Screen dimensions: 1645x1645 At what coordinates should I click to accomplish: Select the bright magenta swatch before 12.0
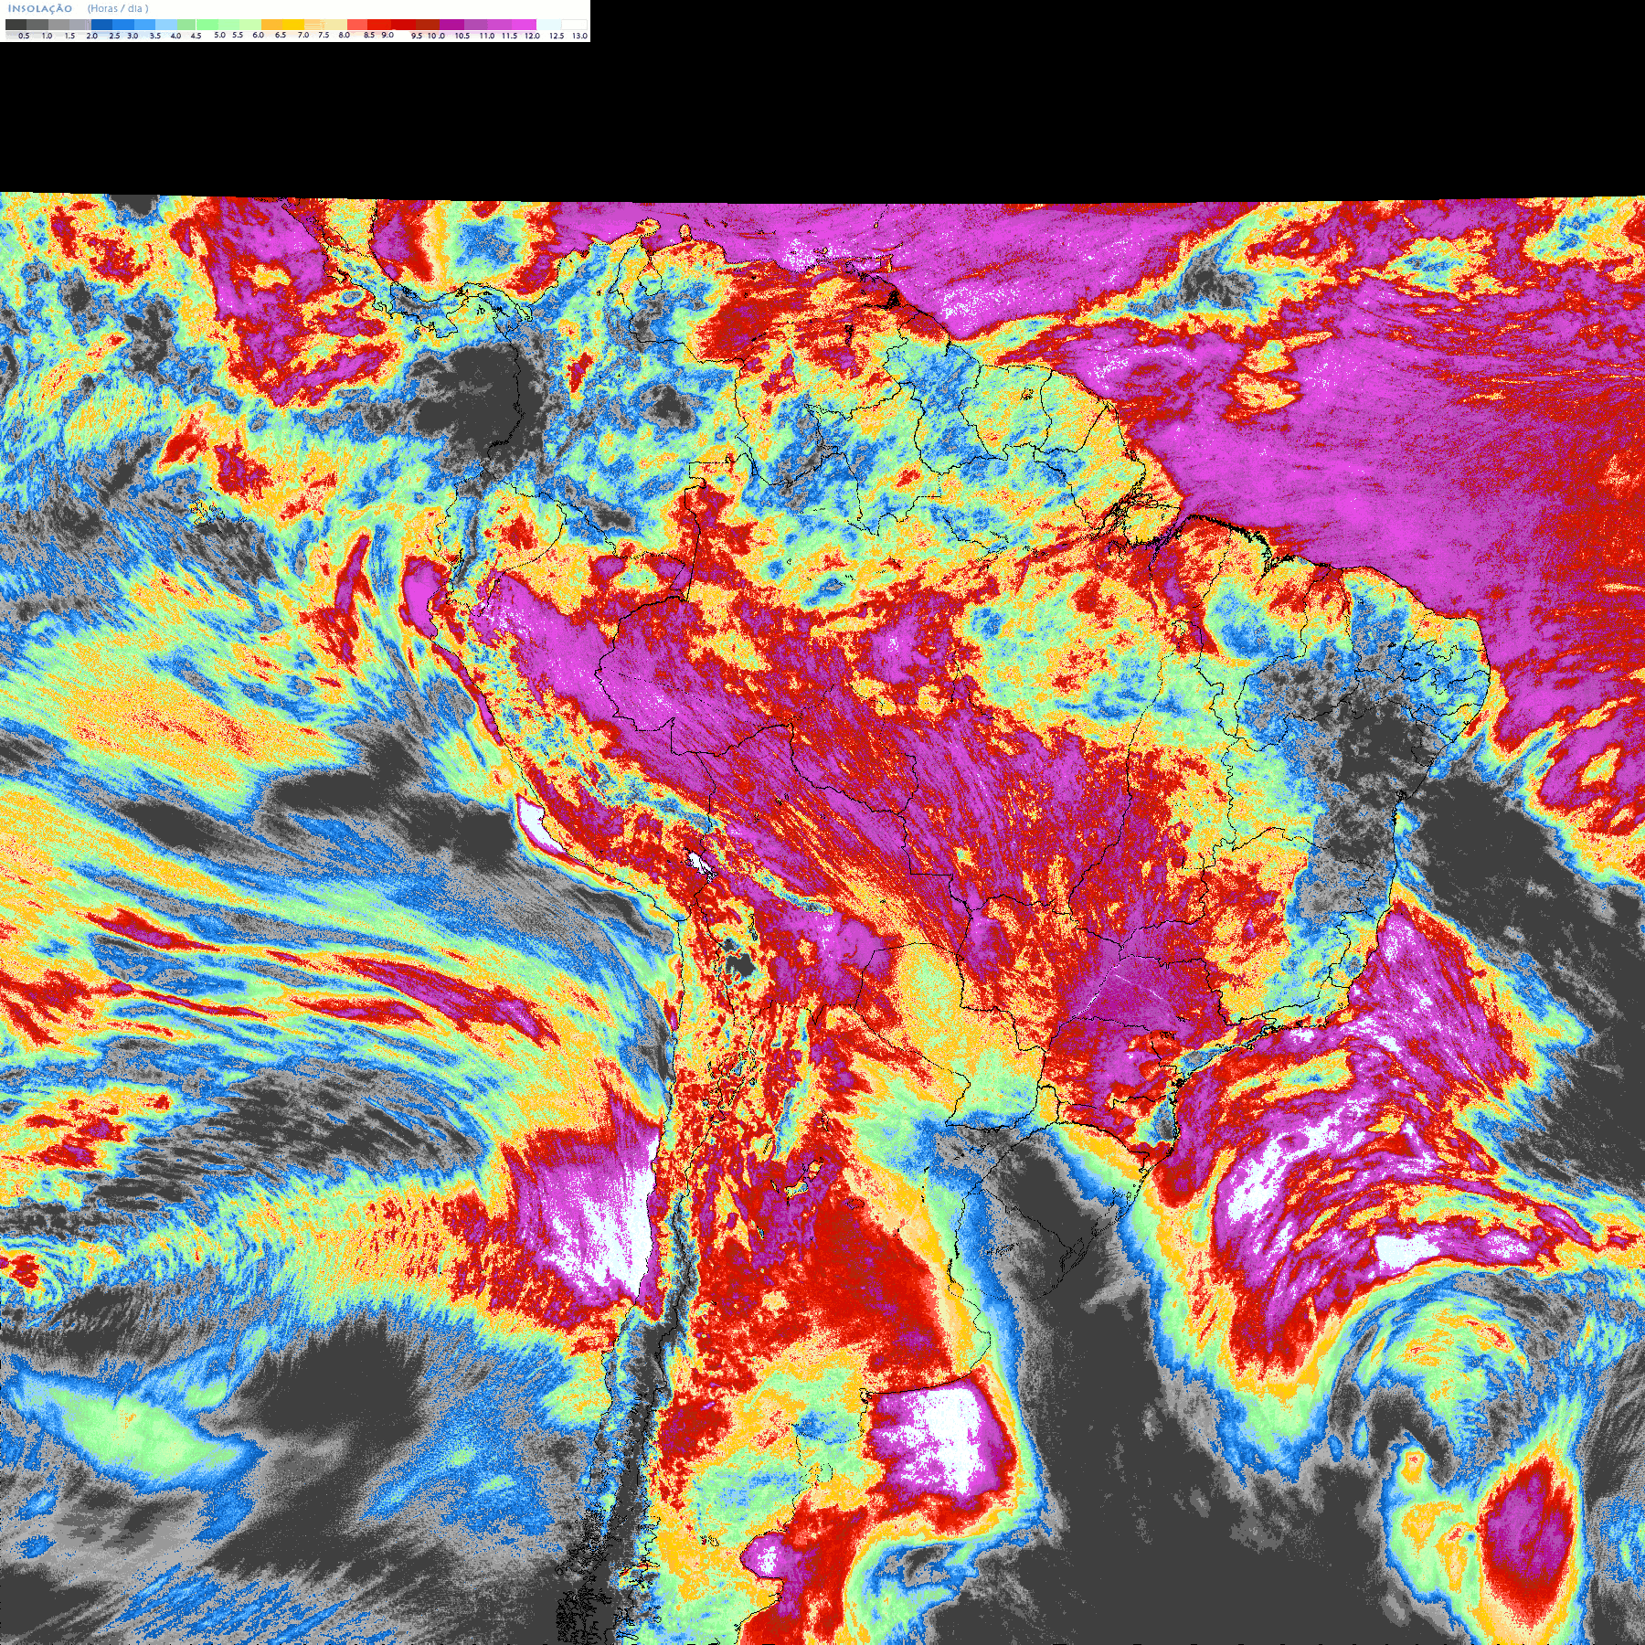[524, 25]
